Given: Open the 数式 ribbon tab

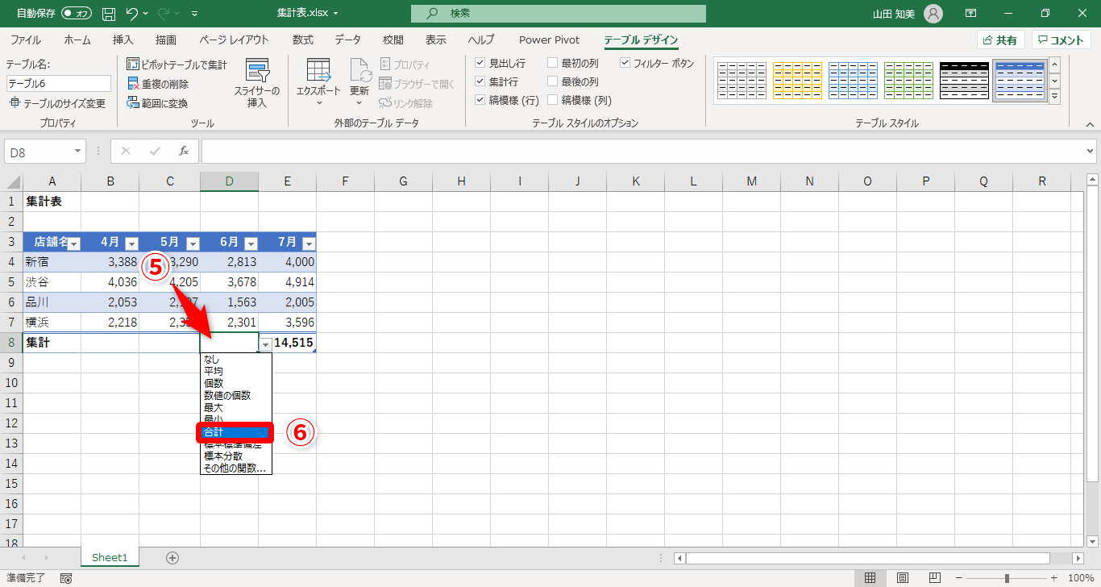Looking at the screenshot, I should pos(303,40).
